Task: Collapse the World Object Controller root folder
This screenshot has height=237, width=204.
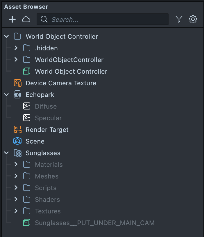Action: tap(7, 36)
